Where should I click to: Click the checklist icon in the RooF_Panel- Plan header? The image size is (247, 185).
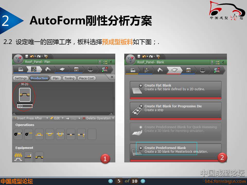click(x=105, y=62)
